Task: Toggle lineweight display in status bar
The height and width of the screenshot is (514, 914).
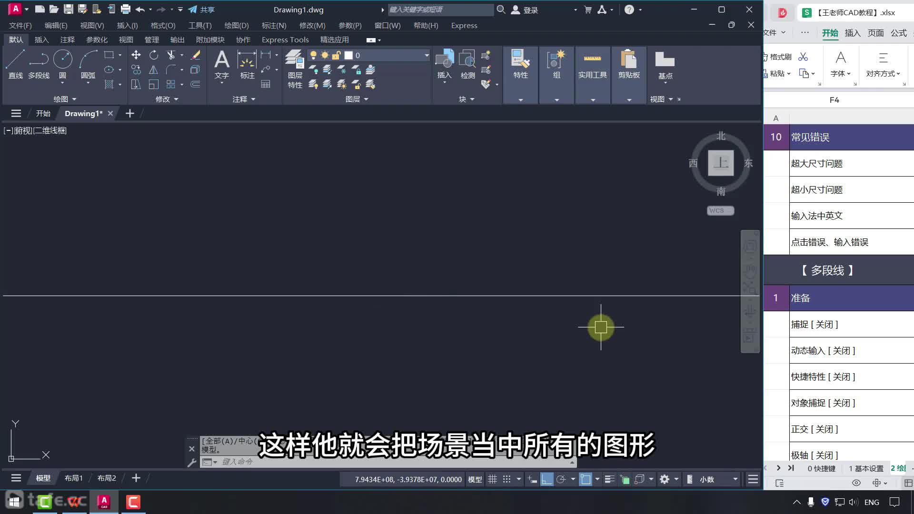Action: 610,479
